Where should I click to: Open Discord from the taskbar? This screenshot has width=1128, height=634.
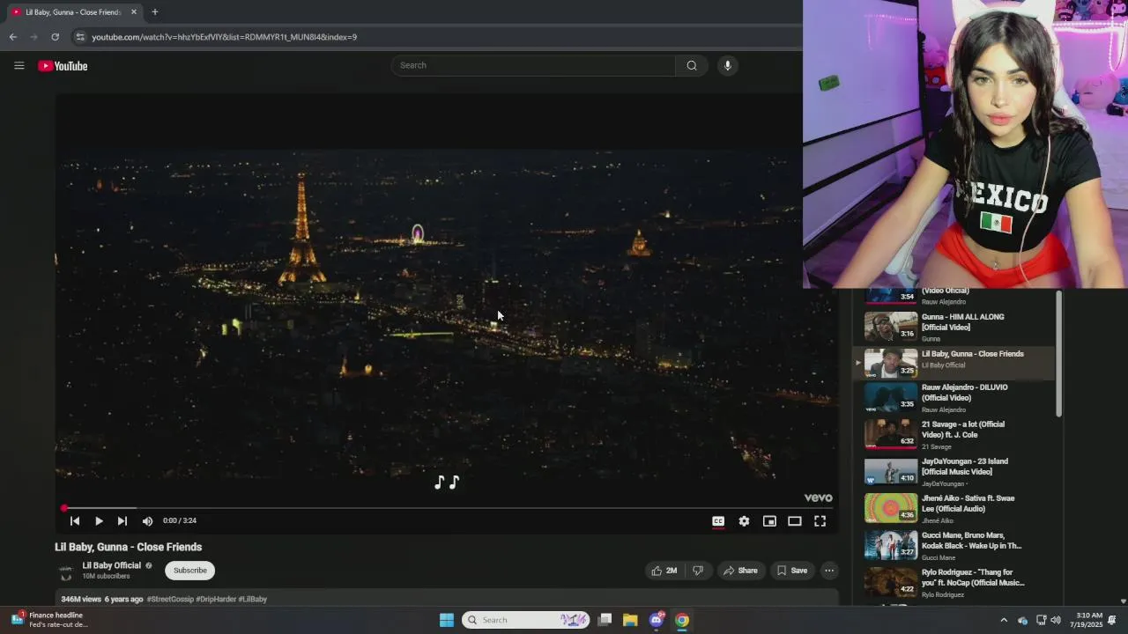656,620
